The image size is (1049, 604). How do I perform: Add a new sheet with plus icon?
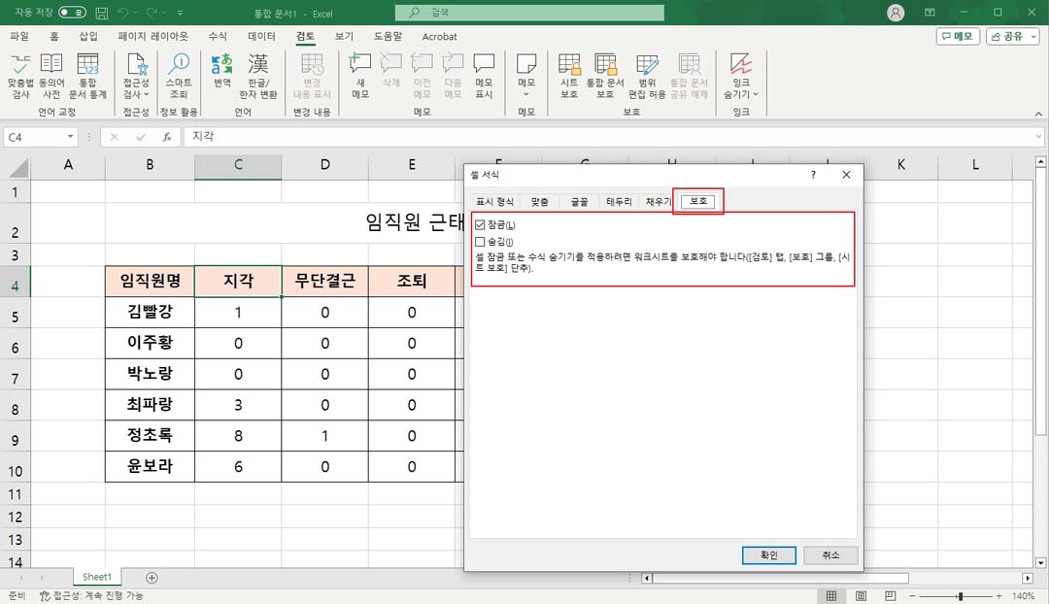152,577
